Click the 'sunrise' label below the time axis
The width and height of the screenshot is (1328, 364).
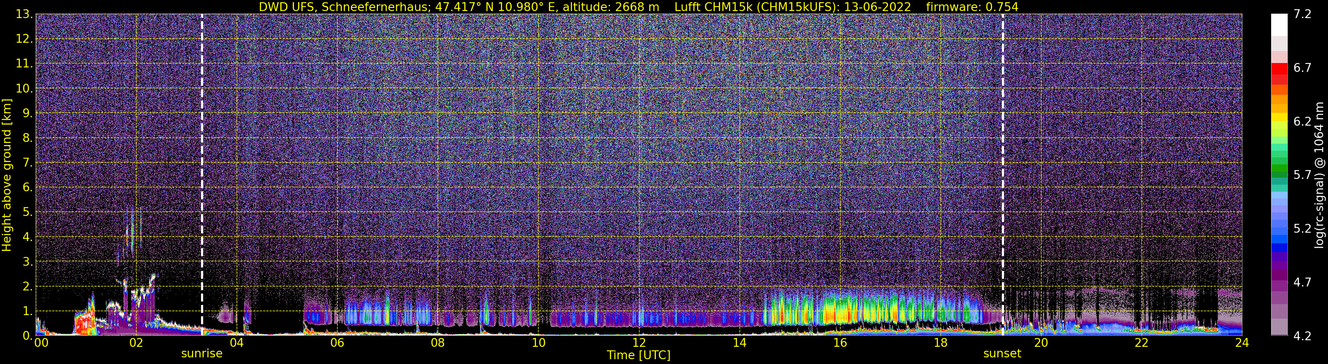click(201, 354)
